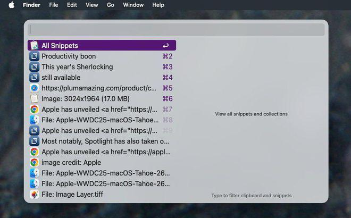Select the still available clipboard item
The image size is (351, 218).
pos(102,78)
